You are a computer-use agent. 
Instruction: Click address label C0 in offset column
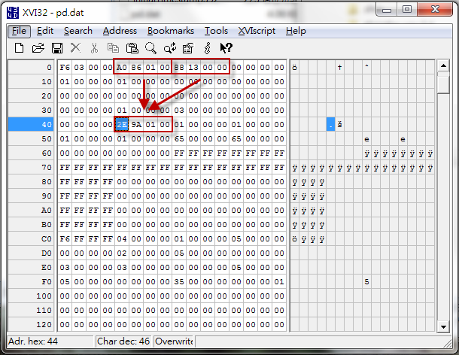coord(31,239)
